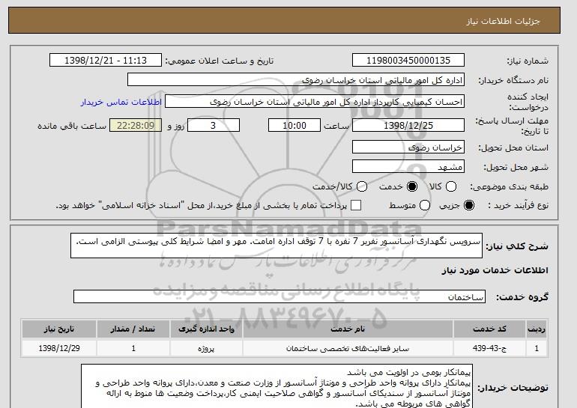Image resolution: width=577 pixels, height=408 pixels.
Task: Click the جزئیات اطلاعات نیاز header title
Action: click(503, 21)
